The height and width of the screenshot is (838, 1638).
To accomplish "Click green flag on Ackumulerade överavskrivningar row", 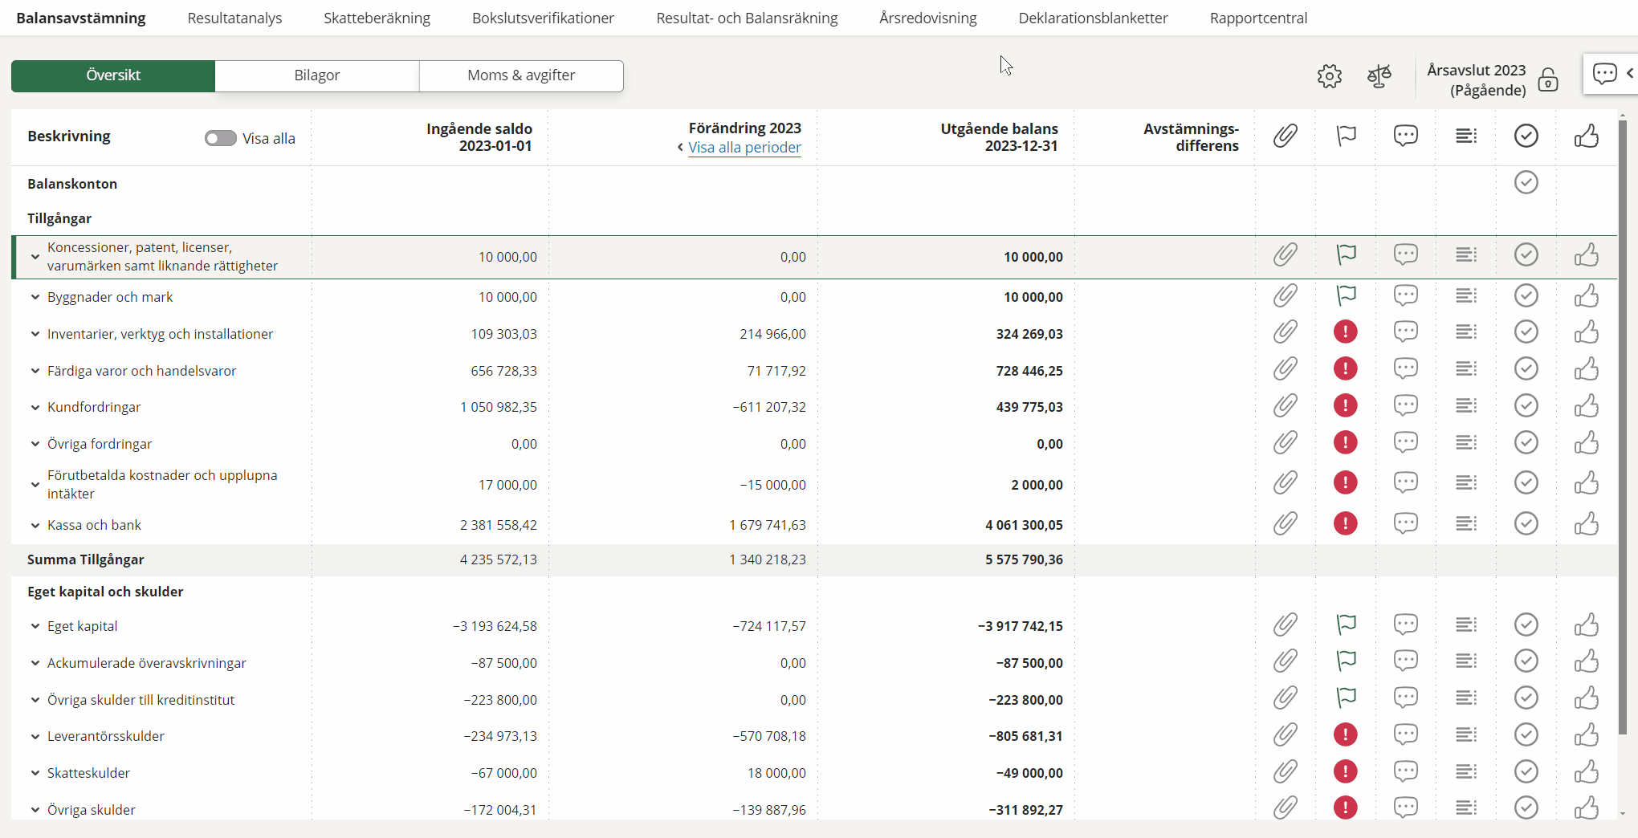I will point(1346,662).
